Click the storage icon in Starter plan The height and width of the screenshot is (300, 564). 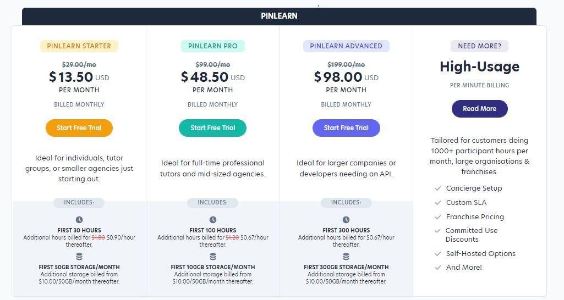point(79,257)
